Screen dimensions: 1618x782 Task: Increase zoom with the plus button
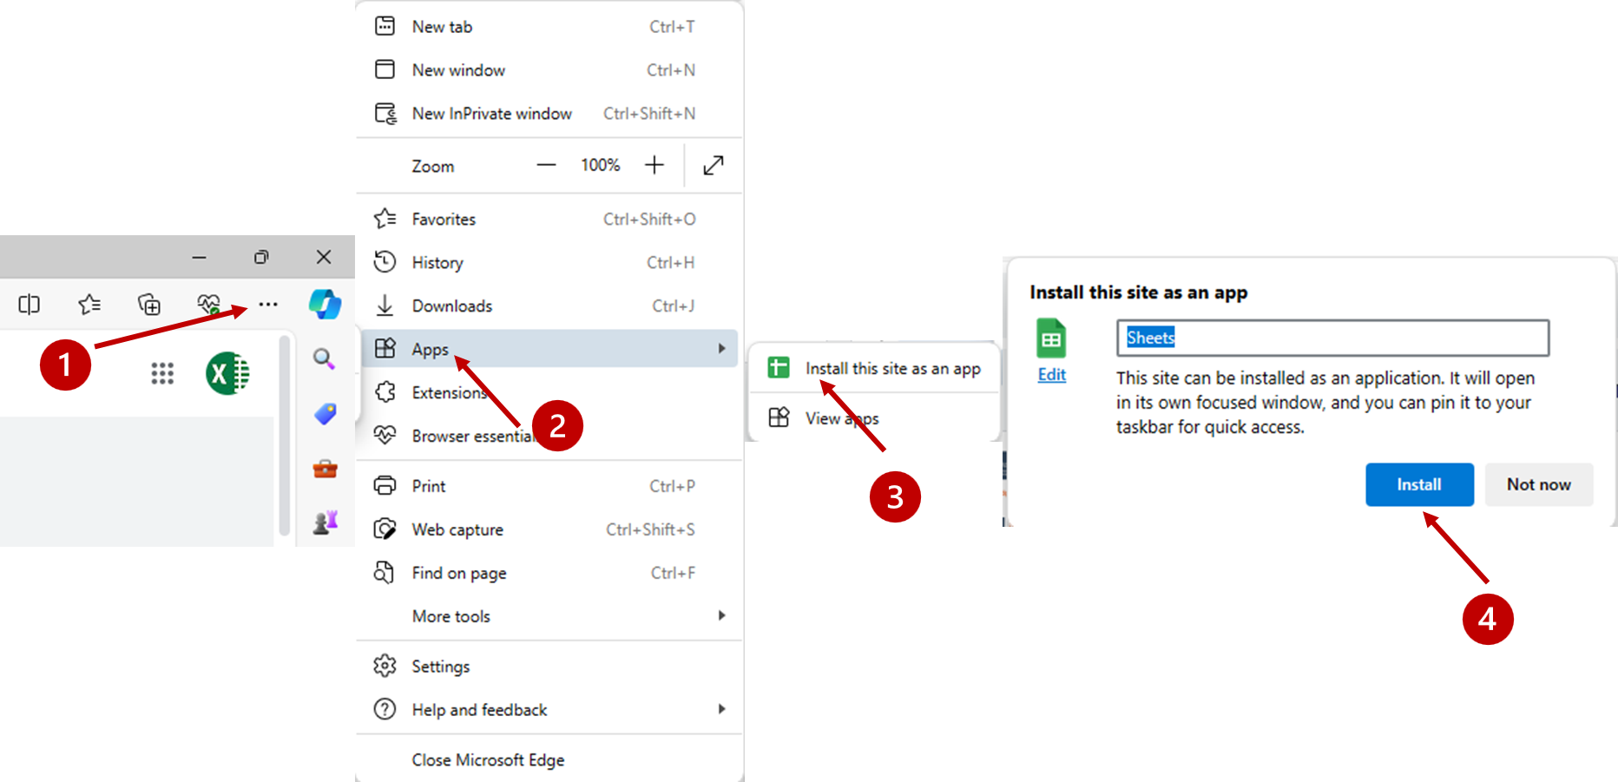[x=654, y=165]
